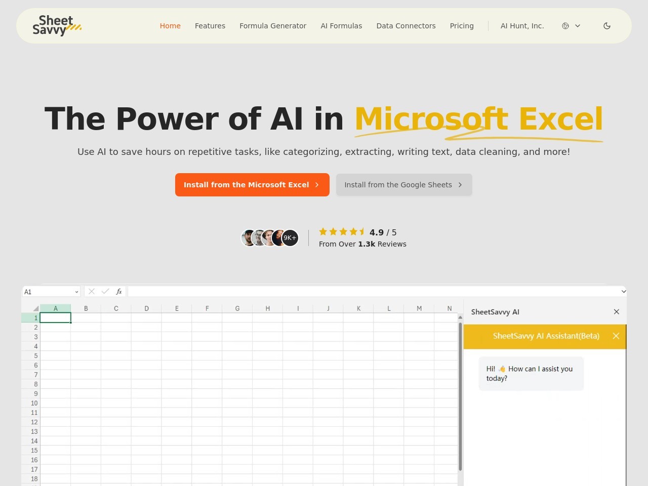Screen dimensions: 648x486
Task: Close the SheetSavvy AI Assistant(Beta) banner
Action: pyautogui.click(x=616, y=336)
